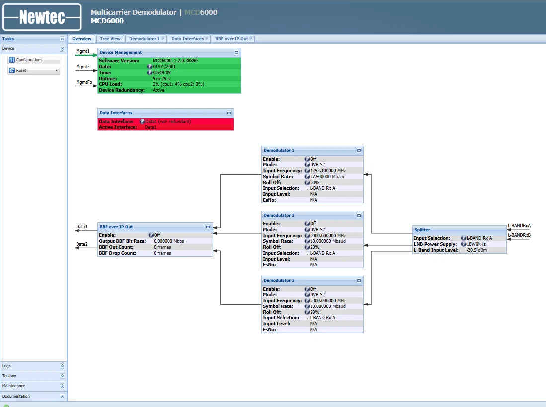Click the Uptime value 9 m 29 s
This screenshot has height=407, width=546.
click(161, 79)
